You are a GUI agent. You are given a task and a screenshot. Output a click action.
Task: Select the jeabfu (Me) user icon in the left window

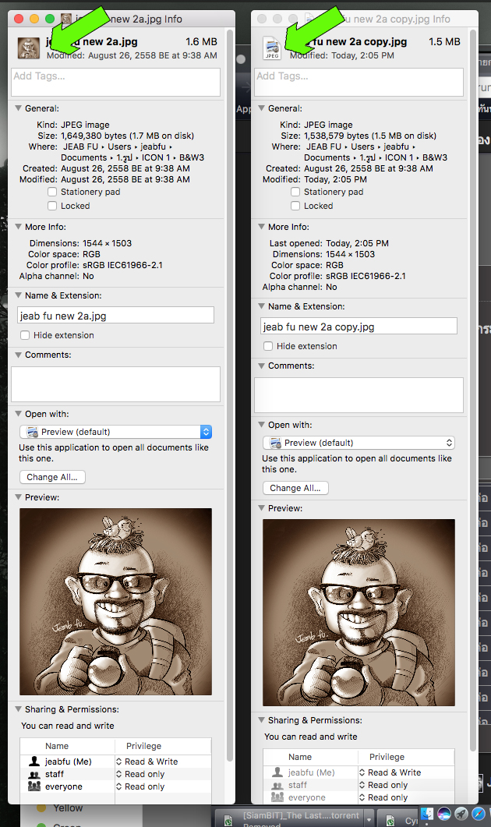[x=34, y=761]
